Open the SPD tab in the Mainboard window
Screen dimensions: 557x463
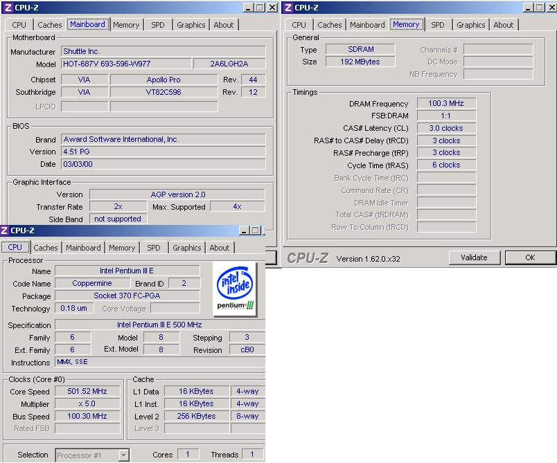158,25
